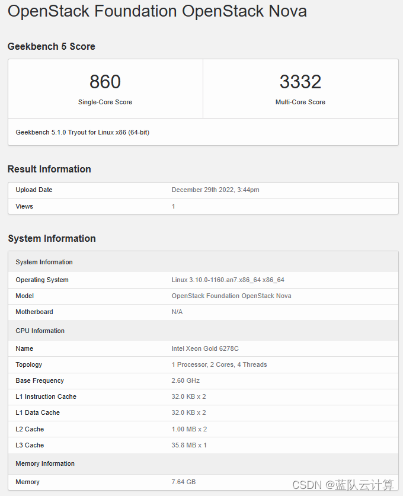Select the December 29th 2022 upload date value
Viewport: 403px width, 496px height.
click(x=215, y=190)
